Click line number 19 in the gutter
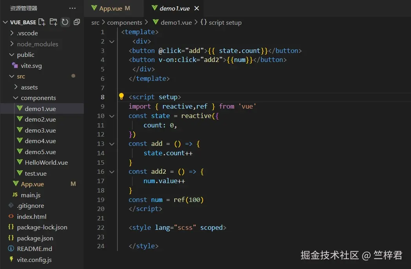Screen dimensions: 411x269 (101, 200)
